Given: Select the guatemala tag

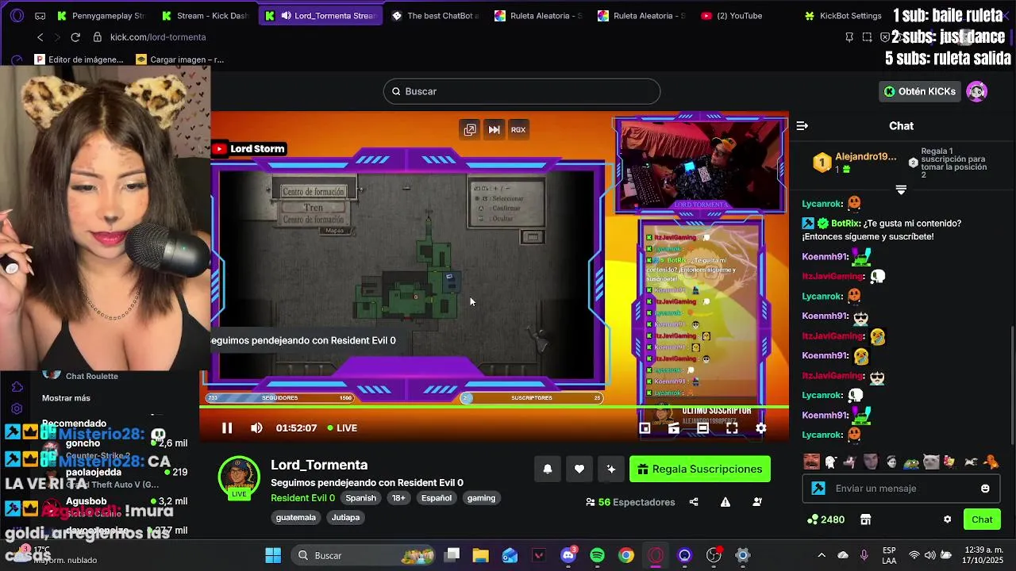Looking at the screenshot, I should pos(296,517).
